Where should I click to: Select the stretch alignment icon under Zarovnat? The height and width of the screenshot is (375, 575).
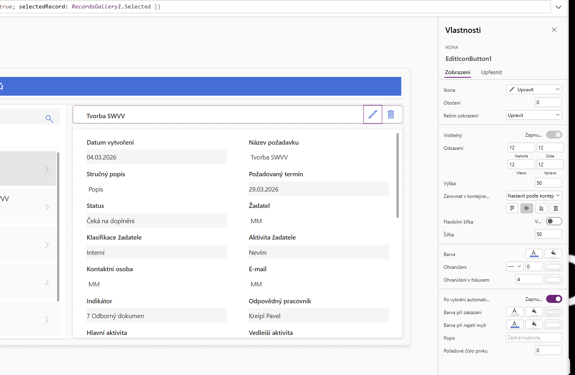click(x=555, y=208)
